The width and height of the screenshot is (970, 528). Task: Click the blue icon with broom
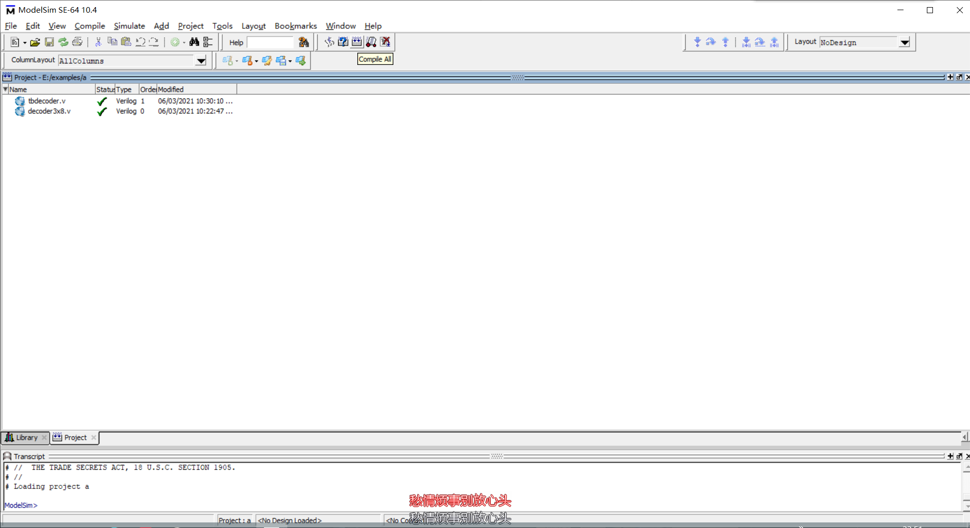click(x=266, y=61)
